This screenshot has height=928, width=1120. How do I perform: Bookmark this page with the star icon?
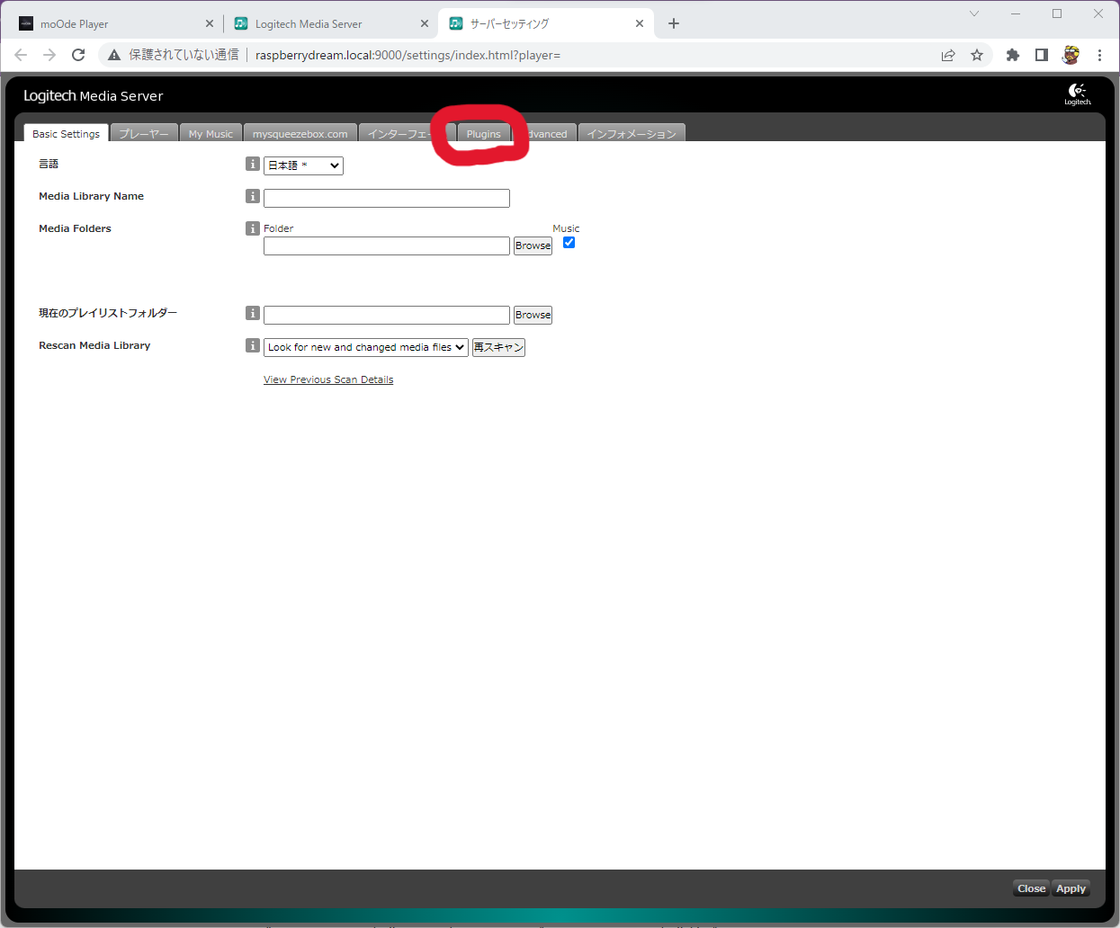977,55
